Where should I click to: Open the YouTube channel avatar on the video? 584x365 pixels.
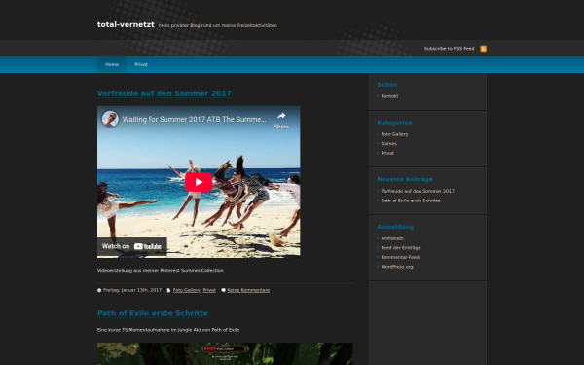[x=110, y=119]
